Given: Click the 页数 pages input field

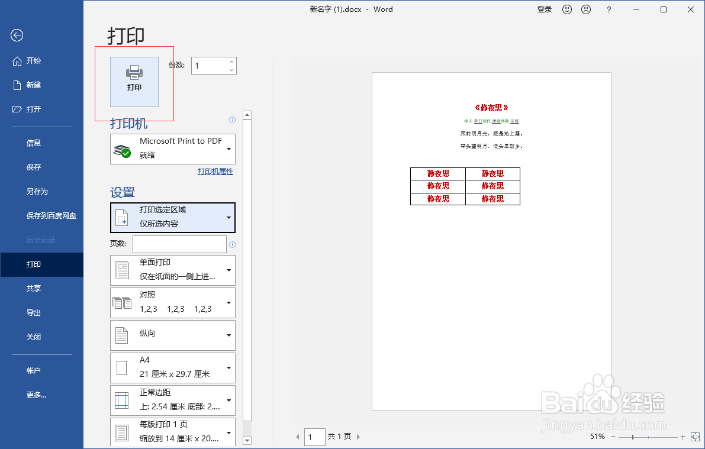Looking at the screenshot, I should [x=179, y=244].
